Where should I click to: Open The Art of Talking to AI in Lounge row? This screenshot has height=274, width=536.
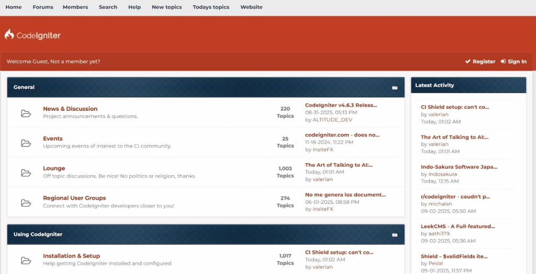coord(339,165)
